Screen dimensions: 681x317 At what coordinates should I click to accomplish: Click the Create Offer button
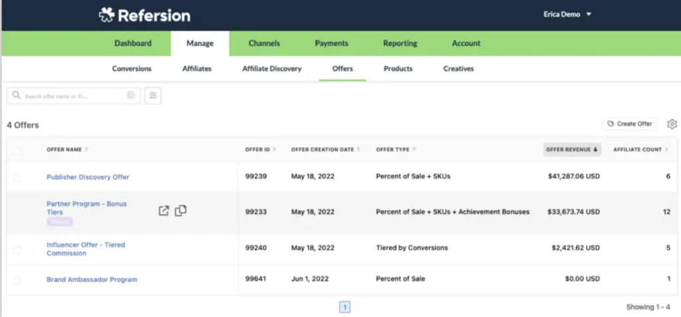(x=629, y=124)
